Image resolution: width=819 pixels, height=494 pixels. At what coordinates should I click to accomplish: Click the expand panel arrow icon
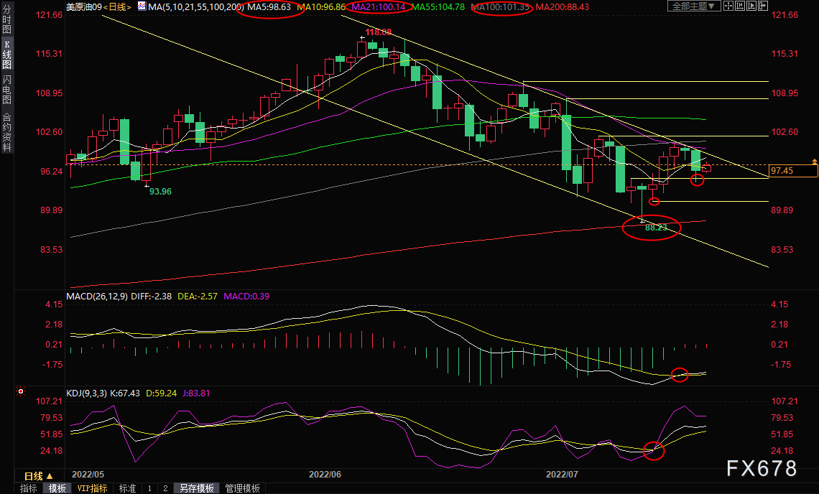[x=762, y=6]
